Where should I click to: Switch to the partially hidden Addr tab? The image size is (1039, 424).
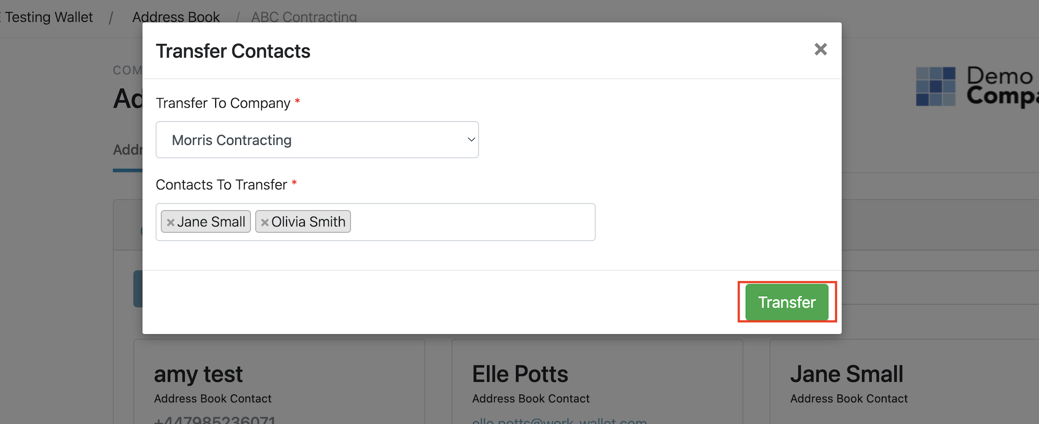127,150
